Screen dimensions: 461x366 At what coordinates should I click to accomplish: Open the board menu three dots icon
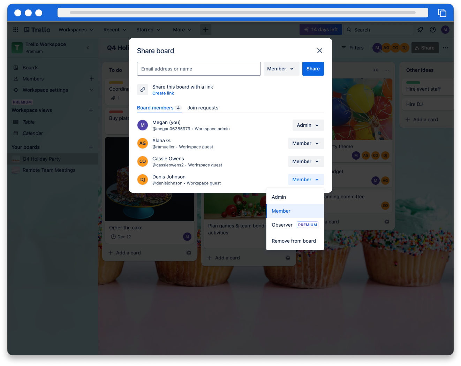click(446, 48)
